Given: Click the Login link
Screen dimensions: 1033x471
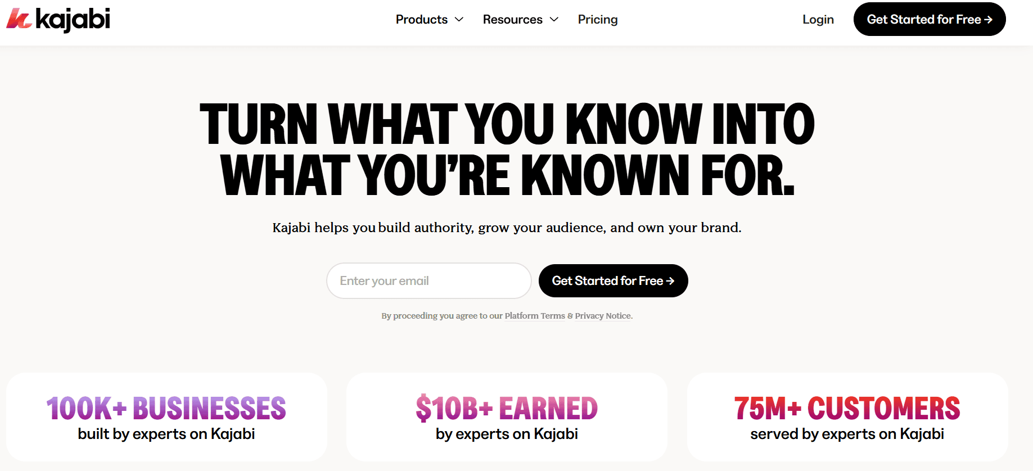Looking at the screenshot, I should coord(818,20).
